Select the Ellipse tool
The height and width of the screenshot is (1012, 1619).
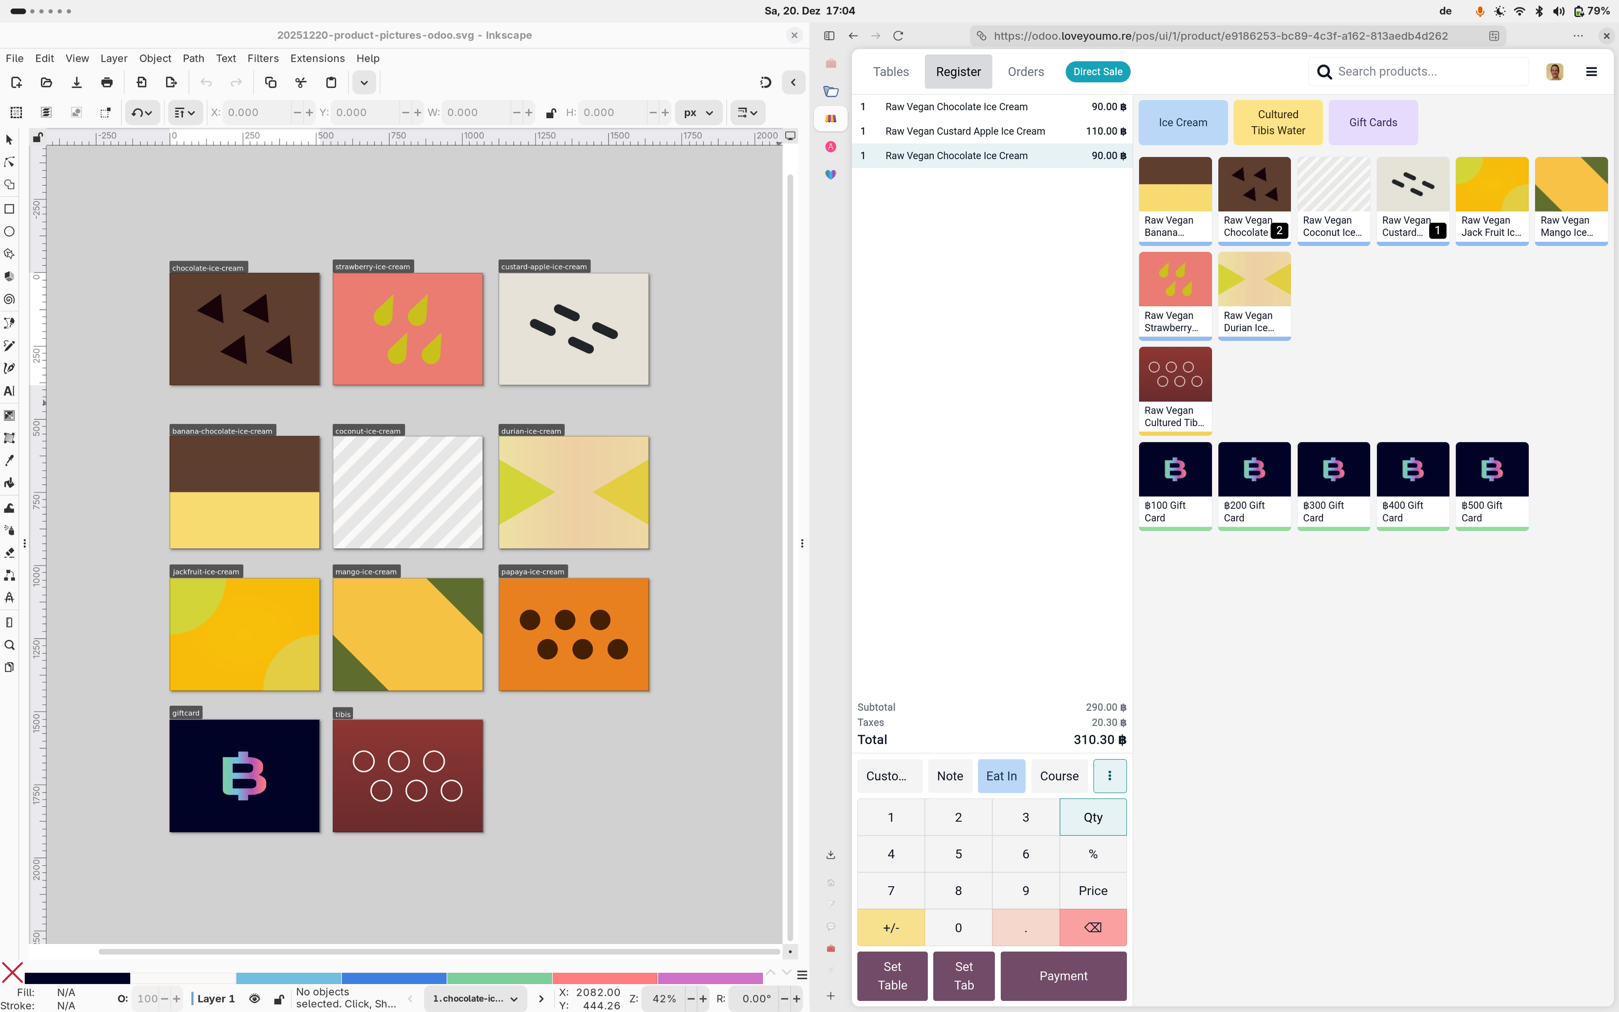[9, 232]
